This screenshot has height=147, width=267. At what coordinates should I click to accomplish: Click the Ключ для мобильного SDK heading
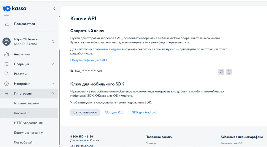(x=97, y=84)
